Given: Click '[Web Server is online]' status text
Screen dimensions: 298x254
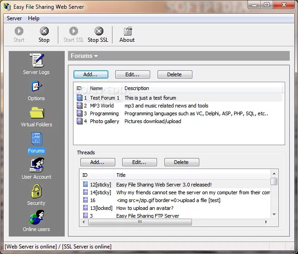Looking at the screenshot, I should 31,247.
